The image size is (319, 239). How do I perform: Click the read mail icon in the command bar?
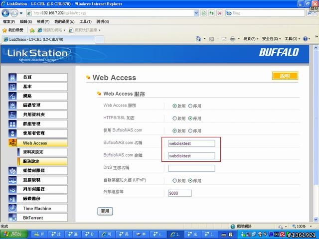point(224,39)
